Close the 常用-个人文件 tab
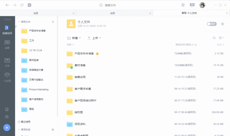 click(x=227, y=13)
